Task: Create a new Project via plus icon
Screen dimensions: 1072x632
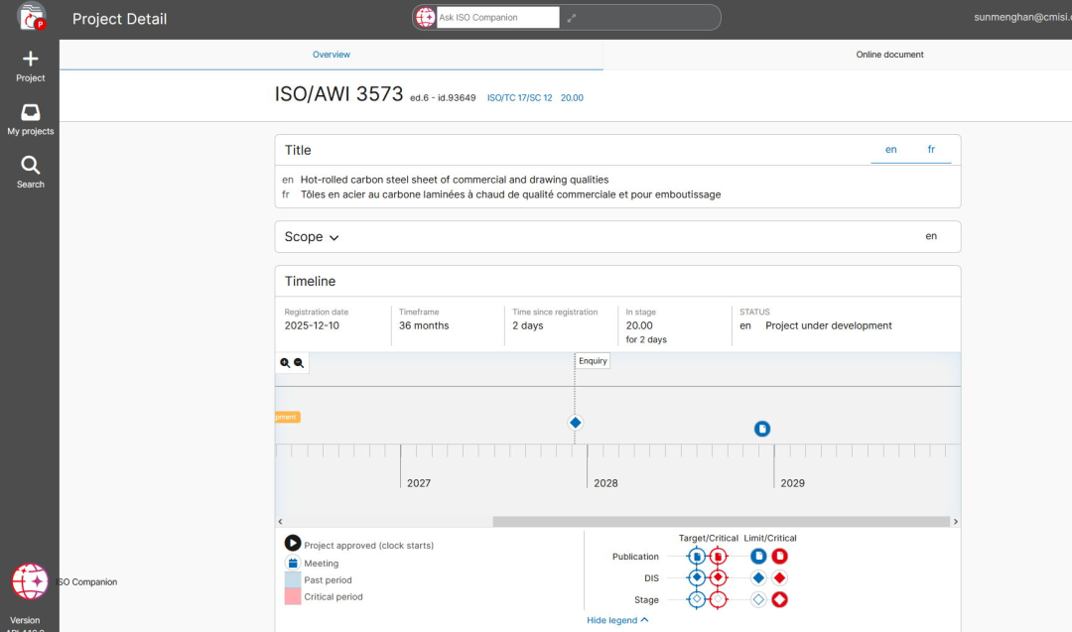Action: pos(30,59)
